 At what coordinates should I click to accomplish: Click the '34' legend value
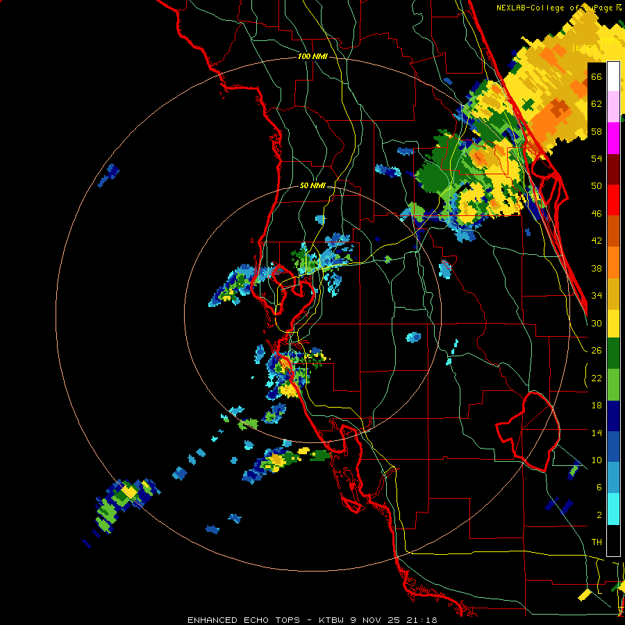[597, 296]
